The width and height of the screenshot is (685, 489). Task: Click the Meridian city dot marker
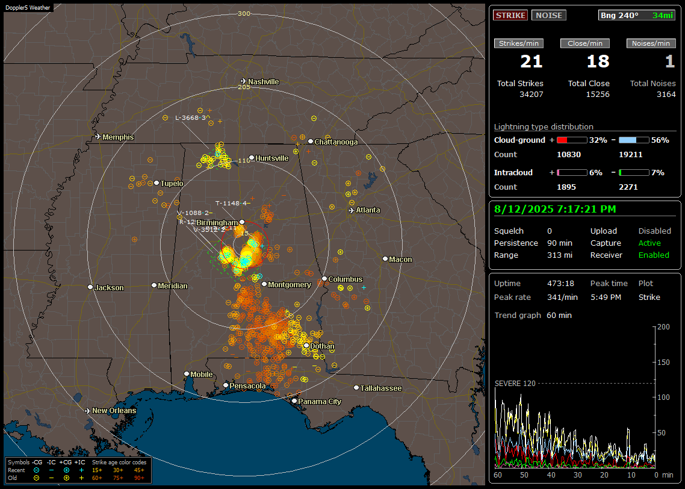pyautogui.click(x=153, y=285)
